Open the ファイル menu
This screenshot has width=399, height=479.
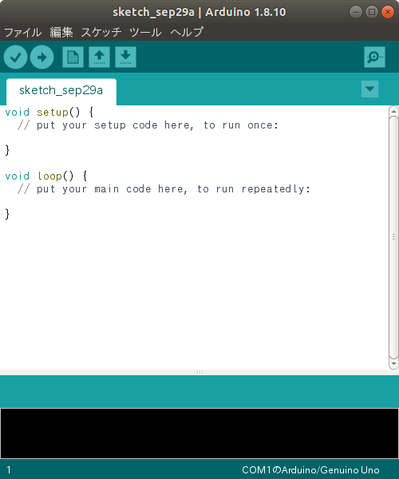(x=23, y=32)
